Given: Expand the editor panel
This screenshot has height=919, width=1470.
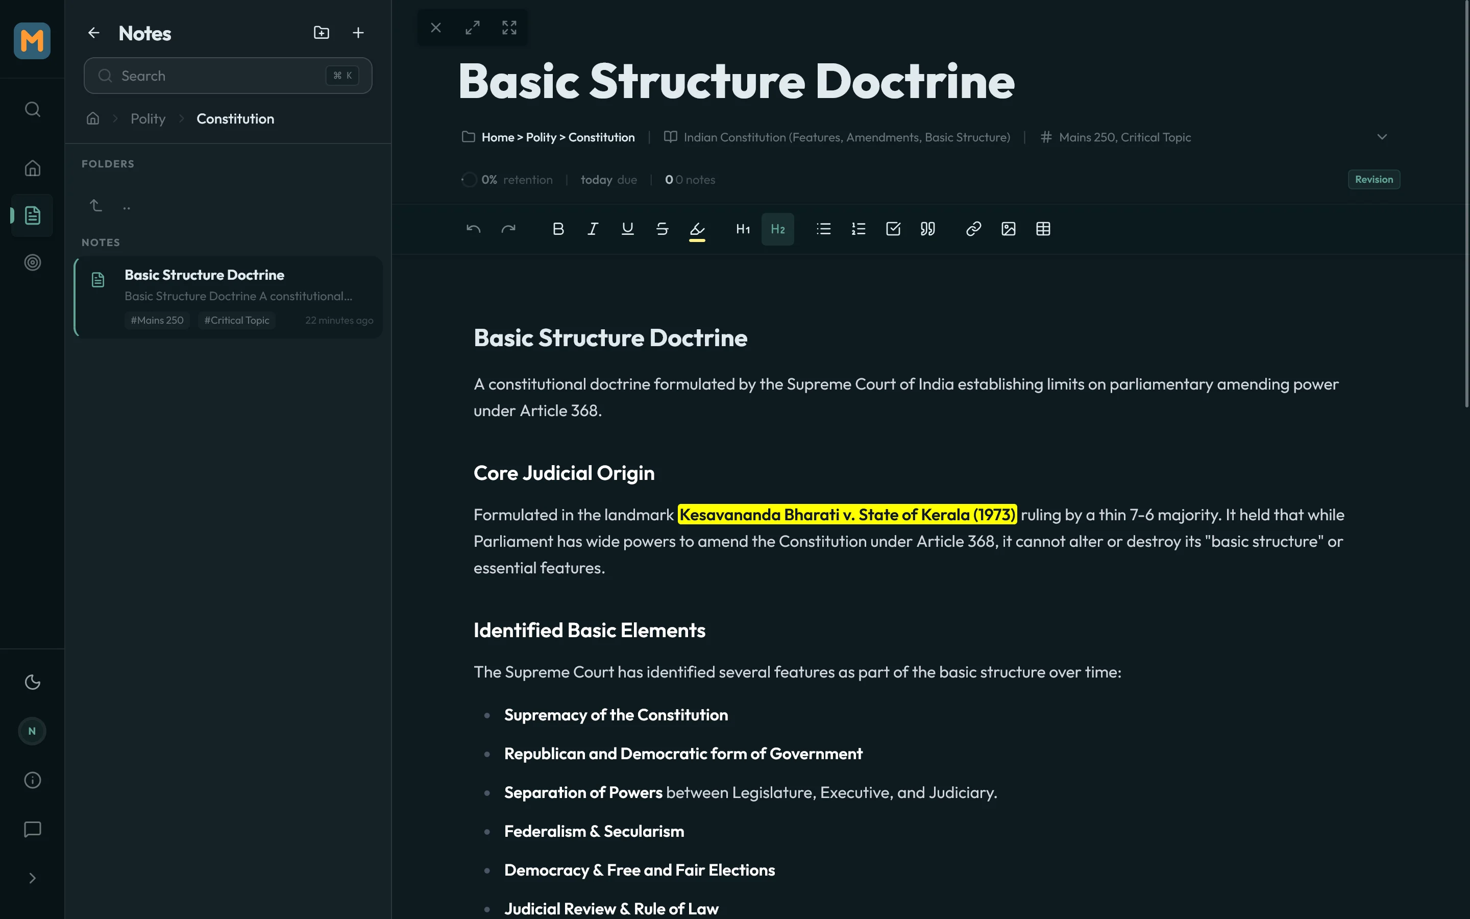Looking at the screenshot, I should click(473, 28).
